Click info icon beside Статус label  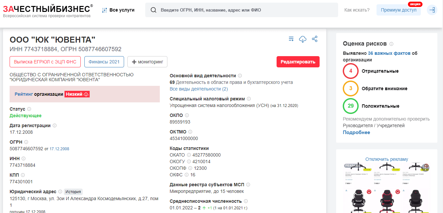(x=29, y=109)
